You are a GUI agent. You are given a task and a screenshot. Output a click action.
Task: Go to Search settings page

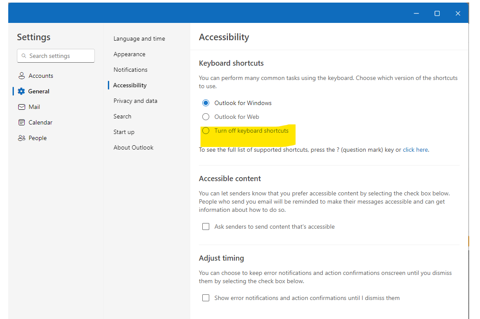click(123, 117)
